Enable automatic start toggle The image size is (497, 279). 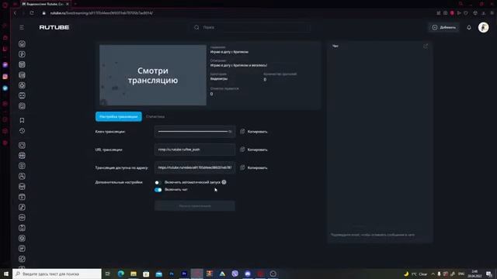point(158,183)
